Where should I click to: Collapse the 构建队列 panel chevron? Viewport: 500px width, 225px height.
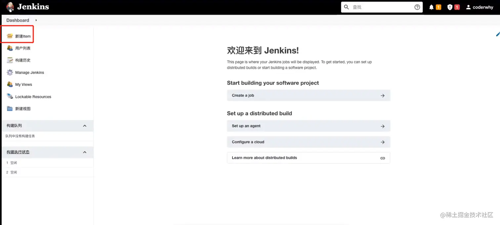[85, 126]
